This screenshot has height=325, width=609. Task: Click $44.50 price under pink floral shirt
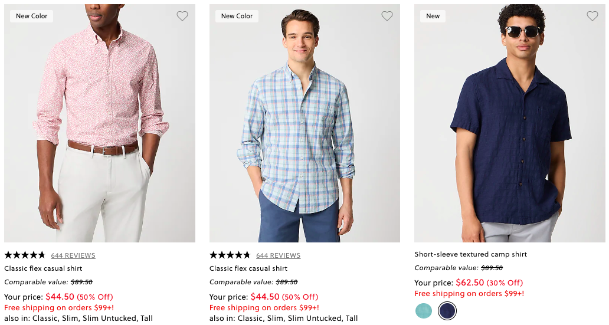(x=59, y=297)
